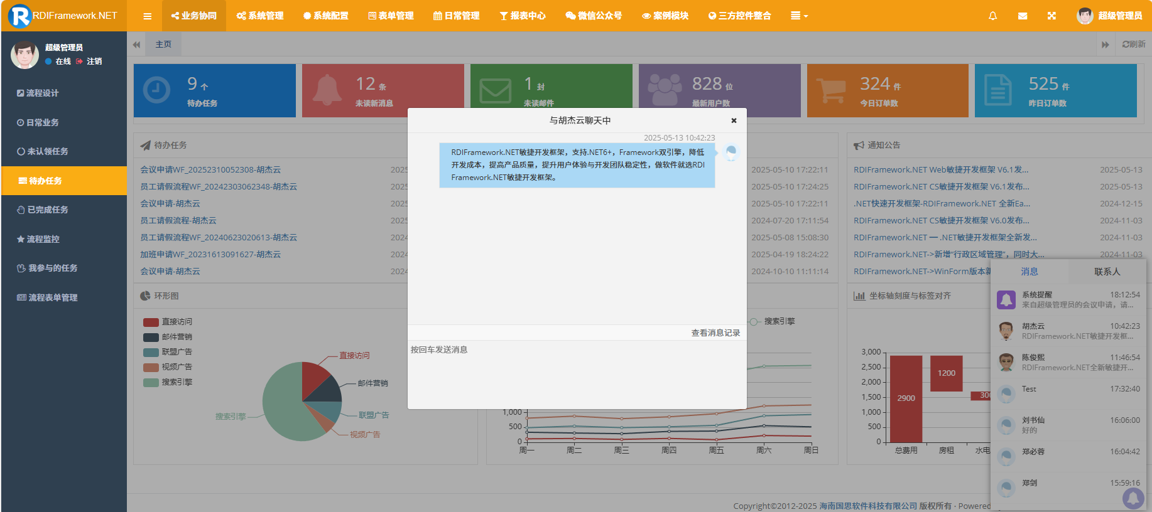Click the cart icon on 今日订单数 card

coord(832,90)
